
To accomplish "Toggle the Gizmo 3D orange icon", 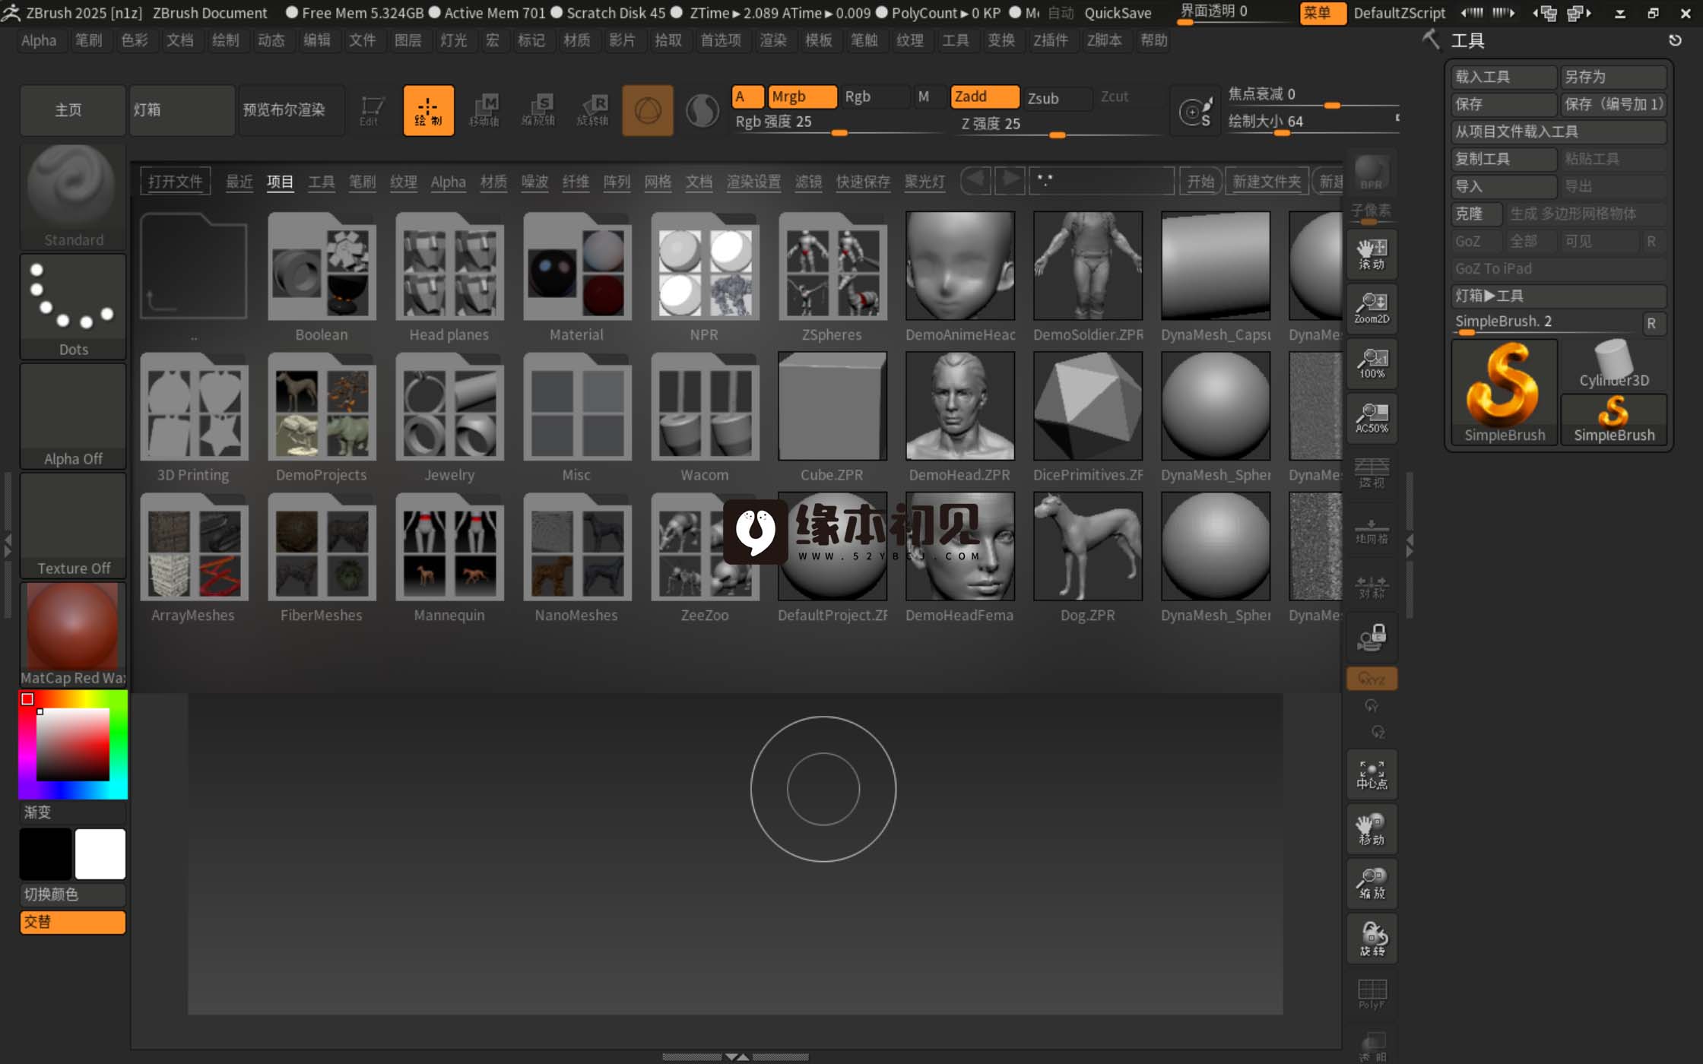I will coord(648,111).
